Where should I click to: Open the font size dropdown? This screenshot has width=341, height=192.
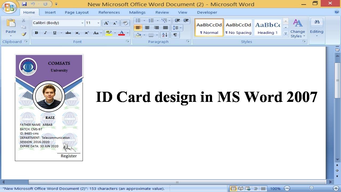tap(98, 23)
